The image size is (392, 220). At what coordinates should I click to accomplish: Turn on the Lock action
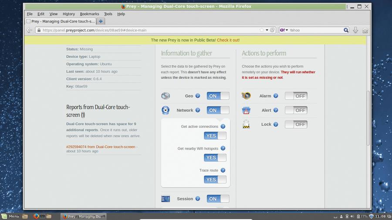click(x=296, y=124)
